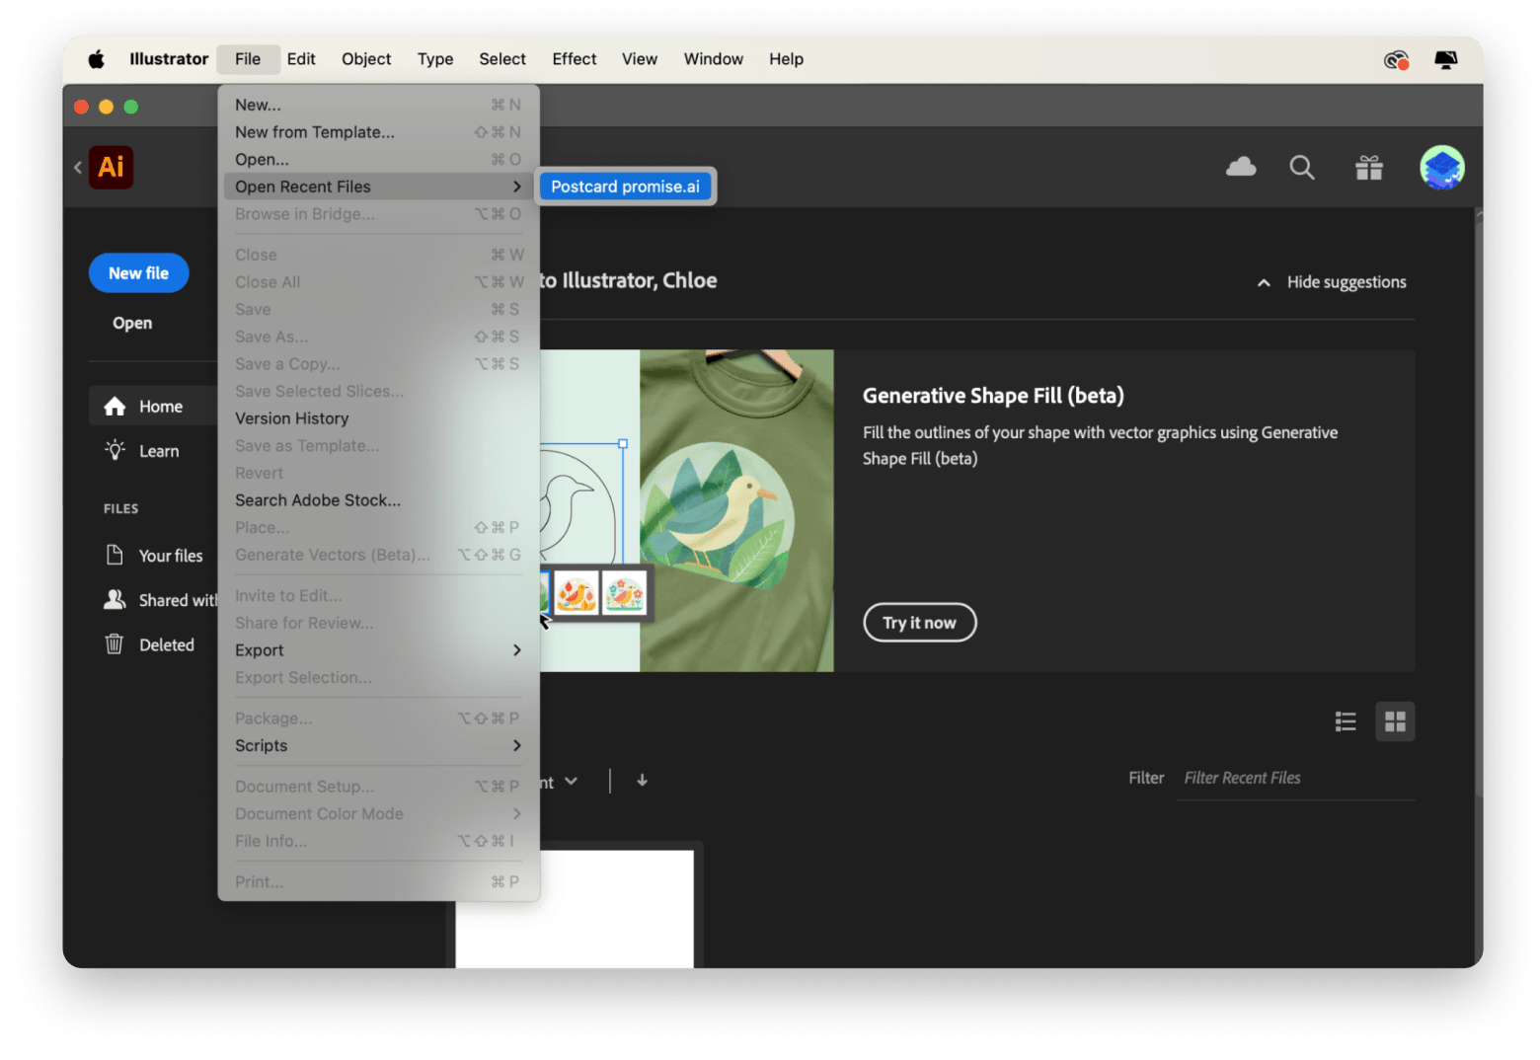Click the sort direction arrow
1540x1060 pixels.
pyautogui.click(x=642, y=781)
